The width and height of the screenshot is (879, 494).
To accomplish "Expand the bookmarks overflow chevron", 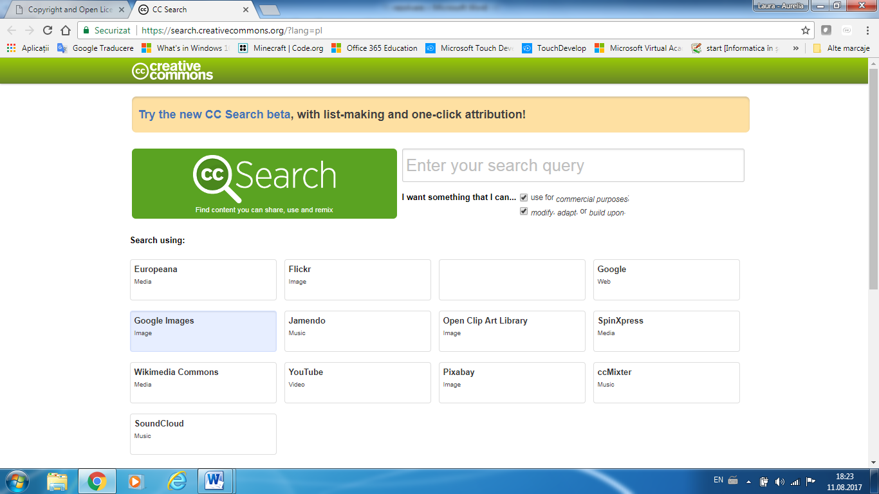I will 796,48.
